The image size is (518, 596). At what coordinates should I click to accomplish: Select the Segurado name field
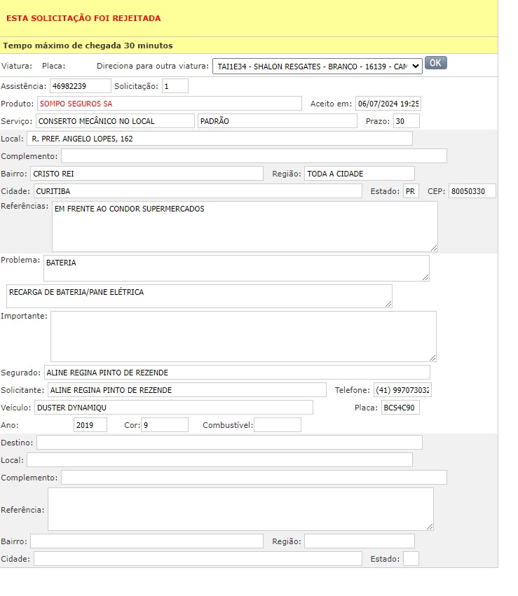point(236,373)
